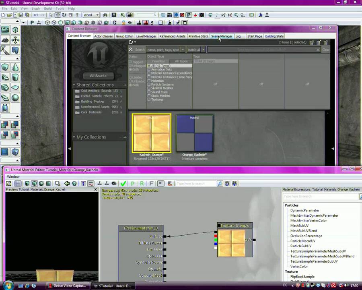
Task: Enable the Particle Systems filter
Action: (x=149, y=85)
